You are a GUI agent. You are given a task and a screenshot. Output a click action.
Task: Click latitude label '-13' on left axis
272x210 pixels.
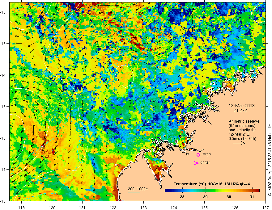click(3, 44)
